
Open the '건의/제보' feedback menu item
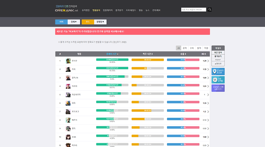156,10
